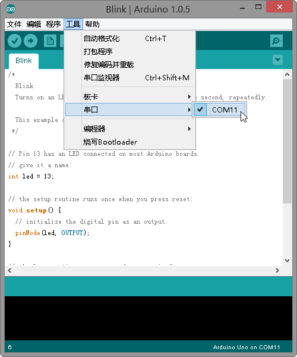Click the horizontal scrollbar left arrow
This screenshot has width=297, height=357.
tap(10, 271)
